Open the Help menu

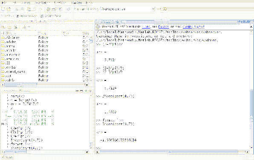pyautogui.click(x=89, y=3)
